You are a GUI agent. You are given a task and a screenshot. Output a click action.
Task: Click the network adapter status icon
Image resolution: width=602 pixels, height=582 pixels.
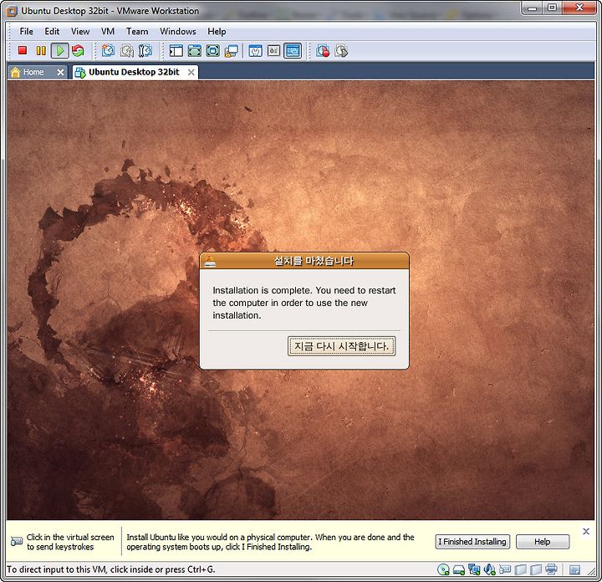[x=474, y=569]
